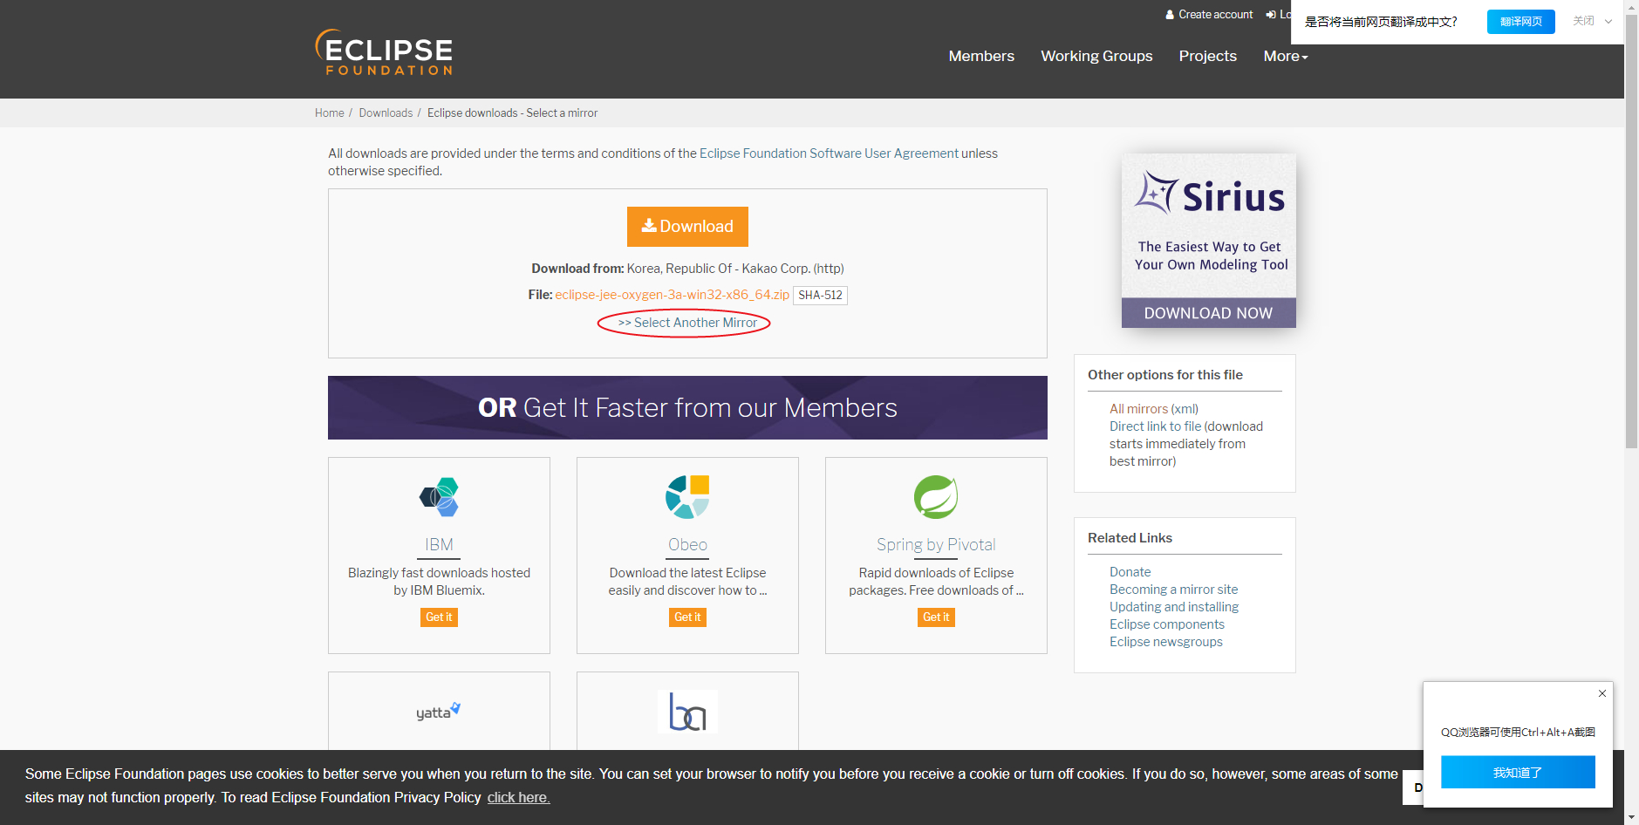Click the Create account link

pos(1215,15)
